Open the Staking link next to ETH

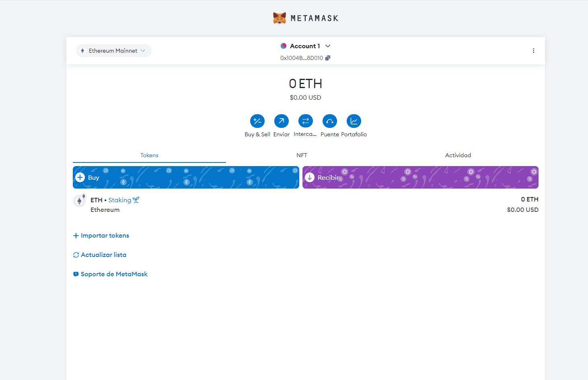point(123,200)
